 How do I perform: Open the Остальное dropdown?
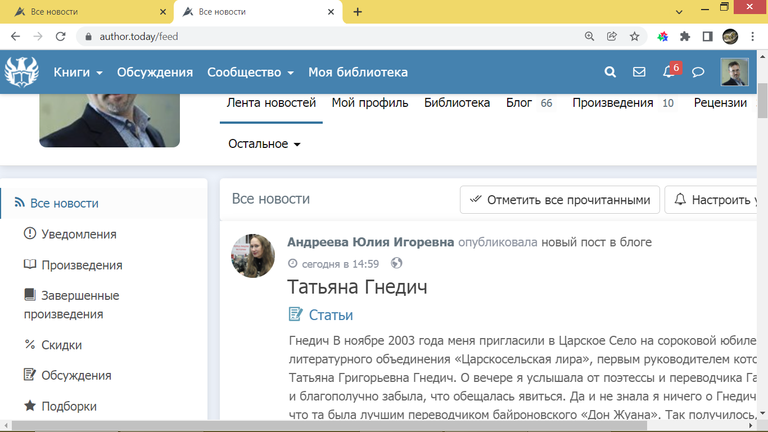(x=265, y=144)
